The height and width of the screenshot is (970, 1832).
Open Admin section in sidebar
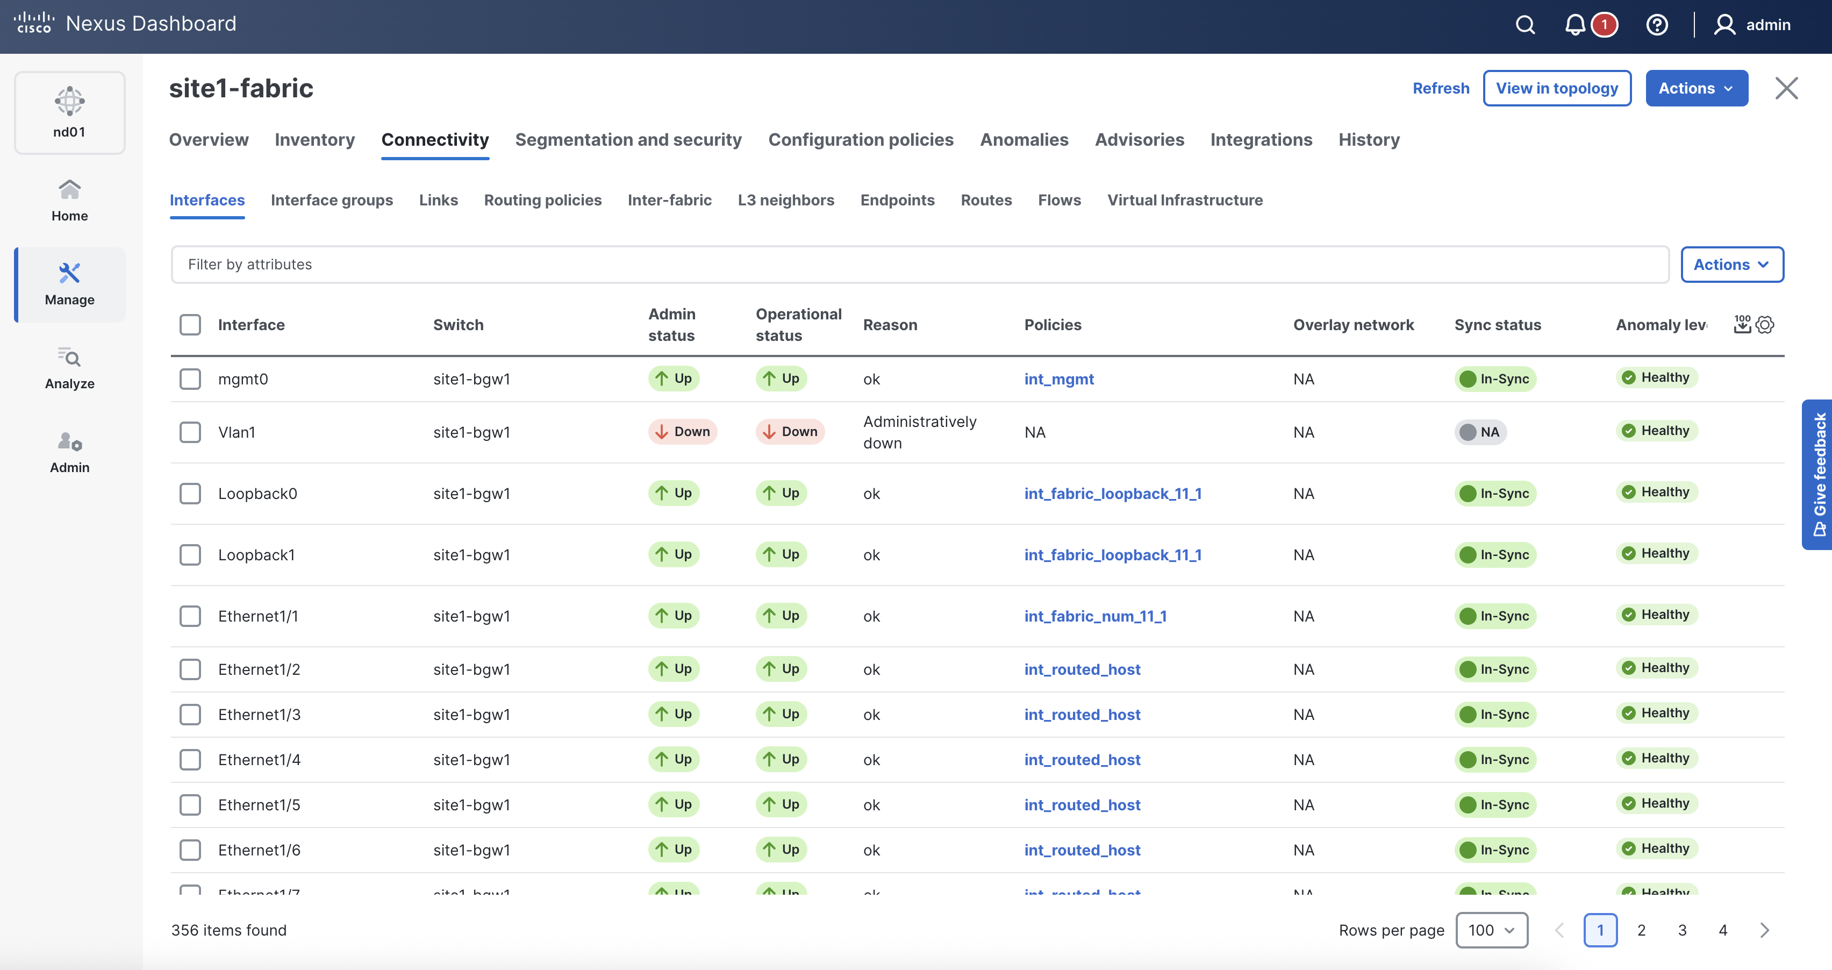[70, 452]
